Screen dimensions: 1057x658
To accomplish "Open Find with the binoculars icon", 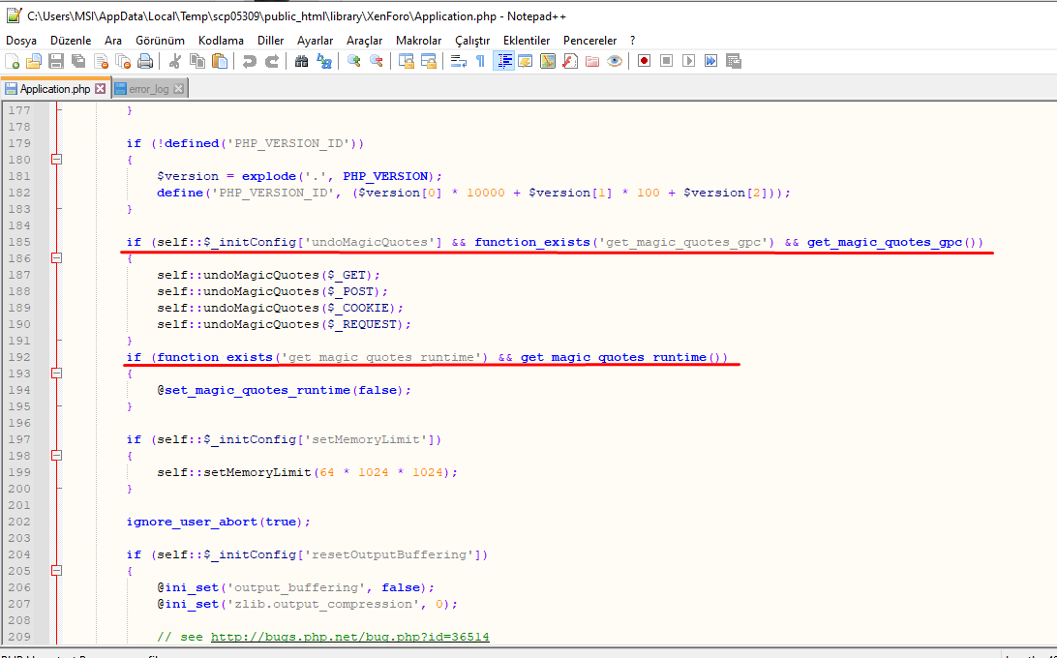I will tap(301, 61).
